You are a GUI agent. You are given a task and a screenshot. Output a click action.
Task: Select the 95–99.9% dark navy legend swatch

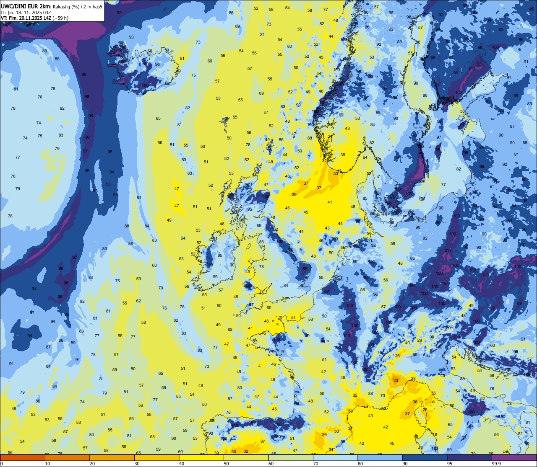coord(469,457)
